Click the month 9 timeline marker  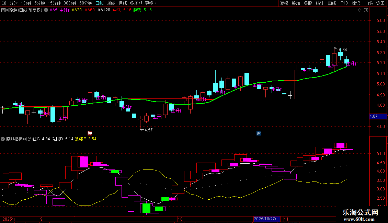[x=41, y=219]
